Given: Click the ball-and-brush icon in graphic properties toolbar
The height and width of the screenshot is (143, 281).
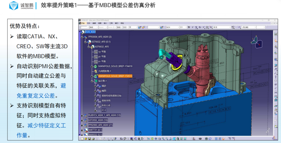Looking at the screenshot, I should [x=143, y=27].
